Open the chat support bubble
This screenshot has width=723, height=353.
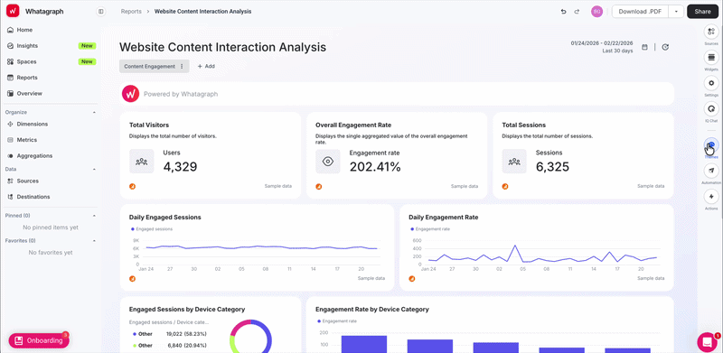point(707,341)
